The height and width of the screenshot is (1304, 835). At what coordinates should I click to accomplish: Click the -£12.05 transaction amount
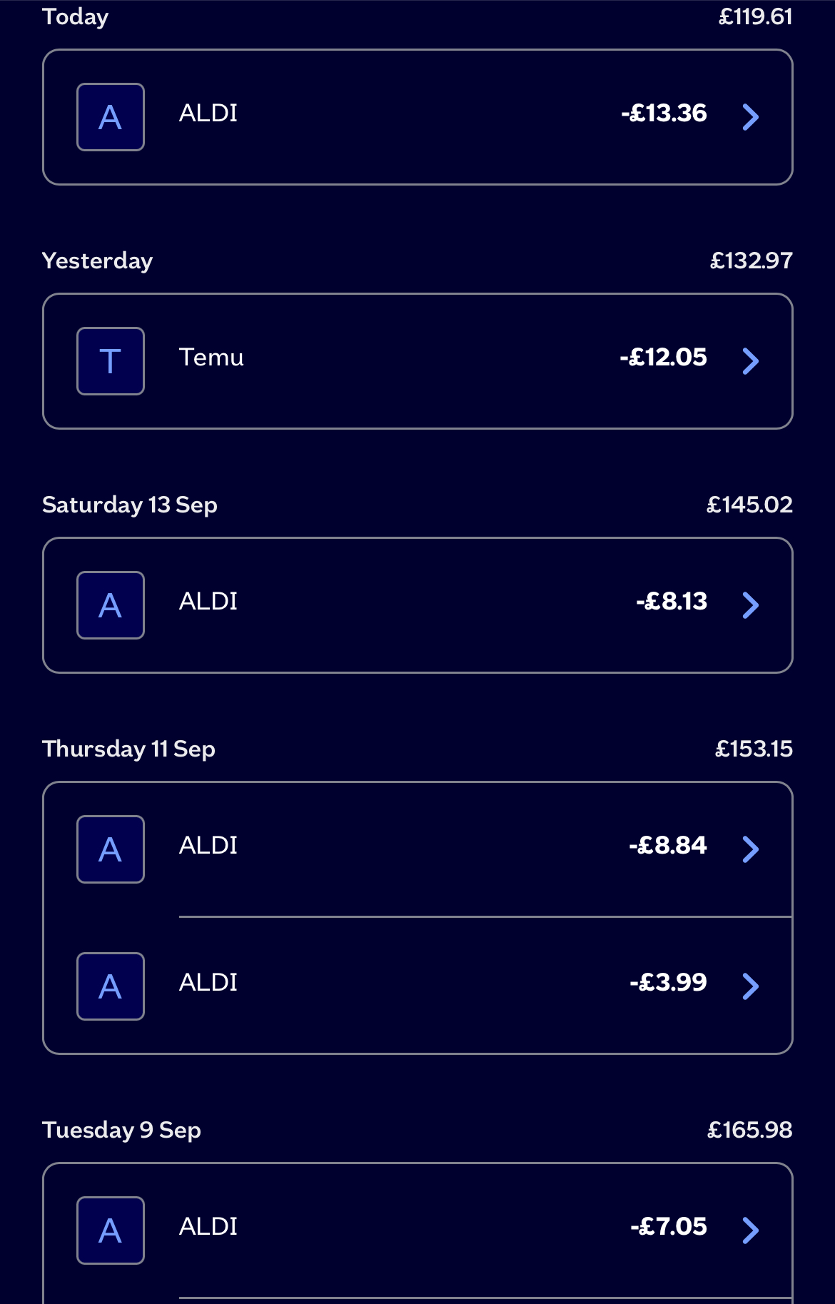(x=664, y=357)
